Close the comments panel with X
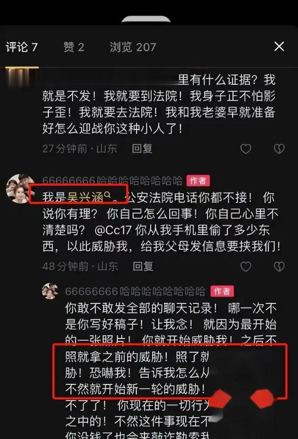Viewport: 298px width, 439px height. [279, 47]
